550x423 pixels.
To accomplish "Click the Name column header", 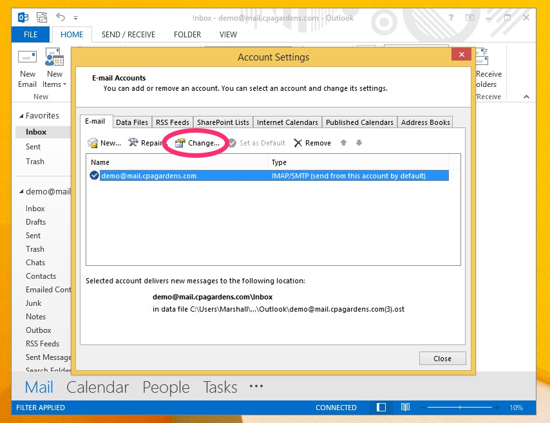I will (177, 162).
